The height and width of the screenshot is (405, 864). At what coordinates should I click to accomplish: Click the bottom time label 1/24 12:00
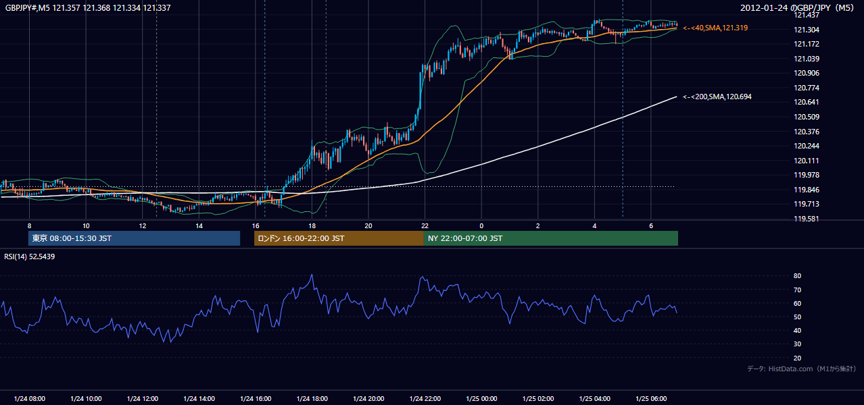(x=143, y=399)
